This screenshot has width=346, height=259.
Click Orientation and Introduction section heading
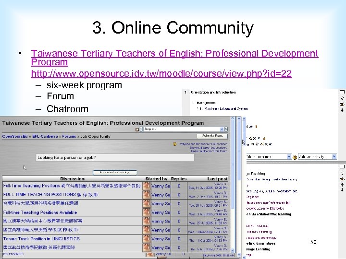213,92
